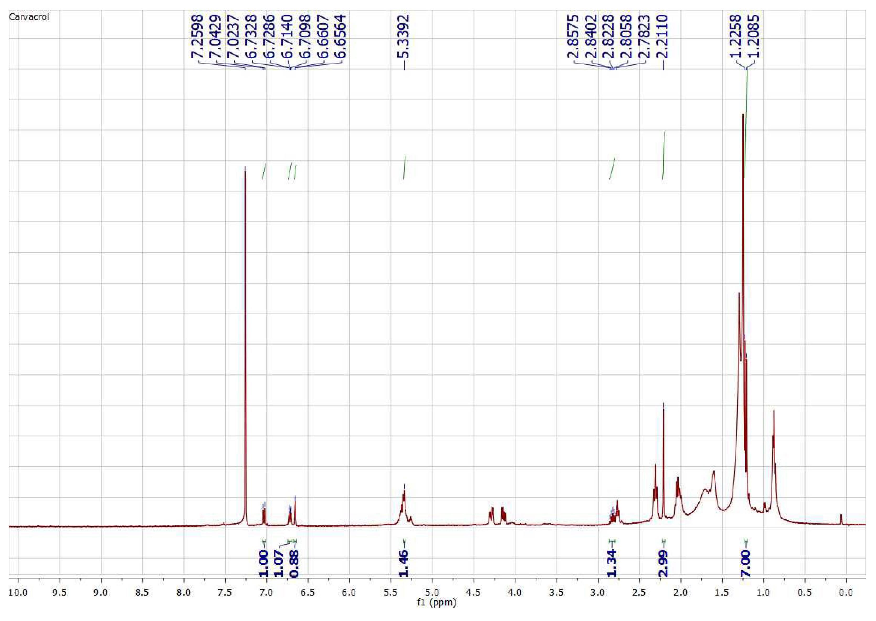The image size is (876, 621).
Task: Select integral value 0.88
Action: 295,563
